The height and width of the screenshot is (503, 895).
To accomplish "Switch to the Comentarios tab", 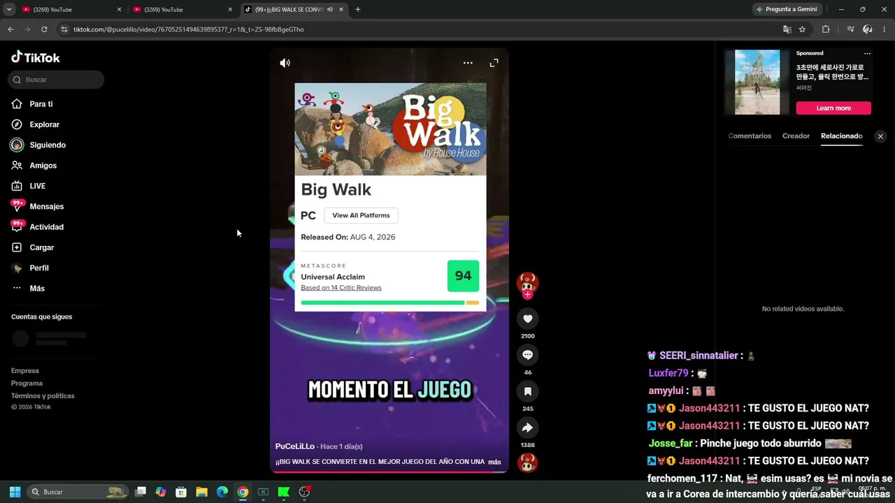I will click(750, 136).
